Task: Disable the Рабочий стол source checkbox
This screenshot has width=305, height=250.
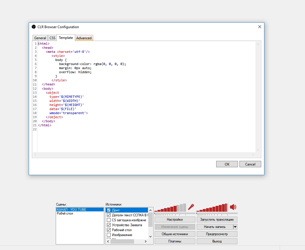Action: click(x=109, y=230)
